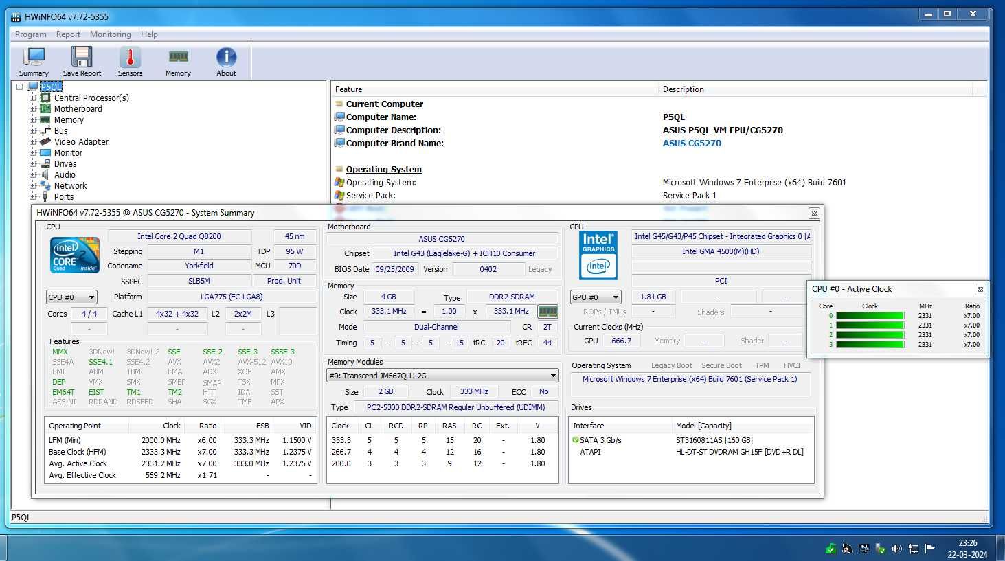This screenshot has height=561, width=1005.
Task: Select the Audio item in the tree
Action: [65, 174]
